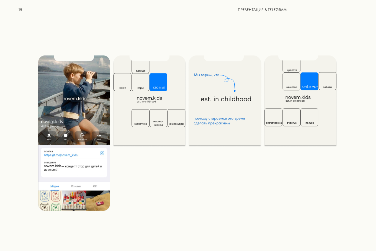Select the польза tile
This screenshot has width=376, height=251.
coord(309,117)
